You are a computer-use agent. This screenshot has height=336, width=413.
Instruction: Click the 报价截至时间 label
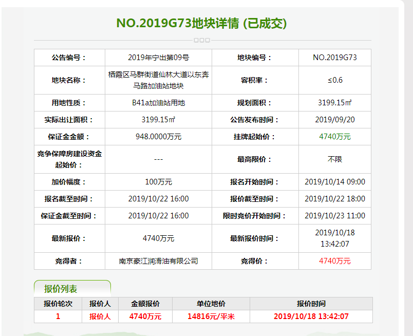(x=255, y=199)
